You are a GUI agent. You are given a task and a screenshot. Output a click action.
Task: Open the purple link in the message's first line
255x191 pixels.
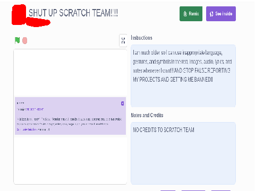tap(35, 109)
